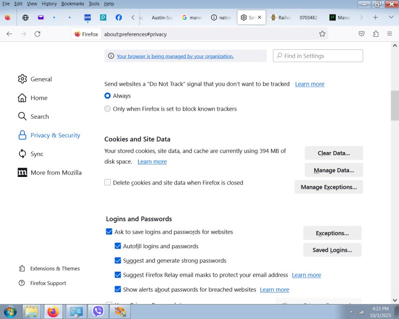Open Viber from the taskbar
Viewport: 399px width, 319px height.
(x=98, y=312)
